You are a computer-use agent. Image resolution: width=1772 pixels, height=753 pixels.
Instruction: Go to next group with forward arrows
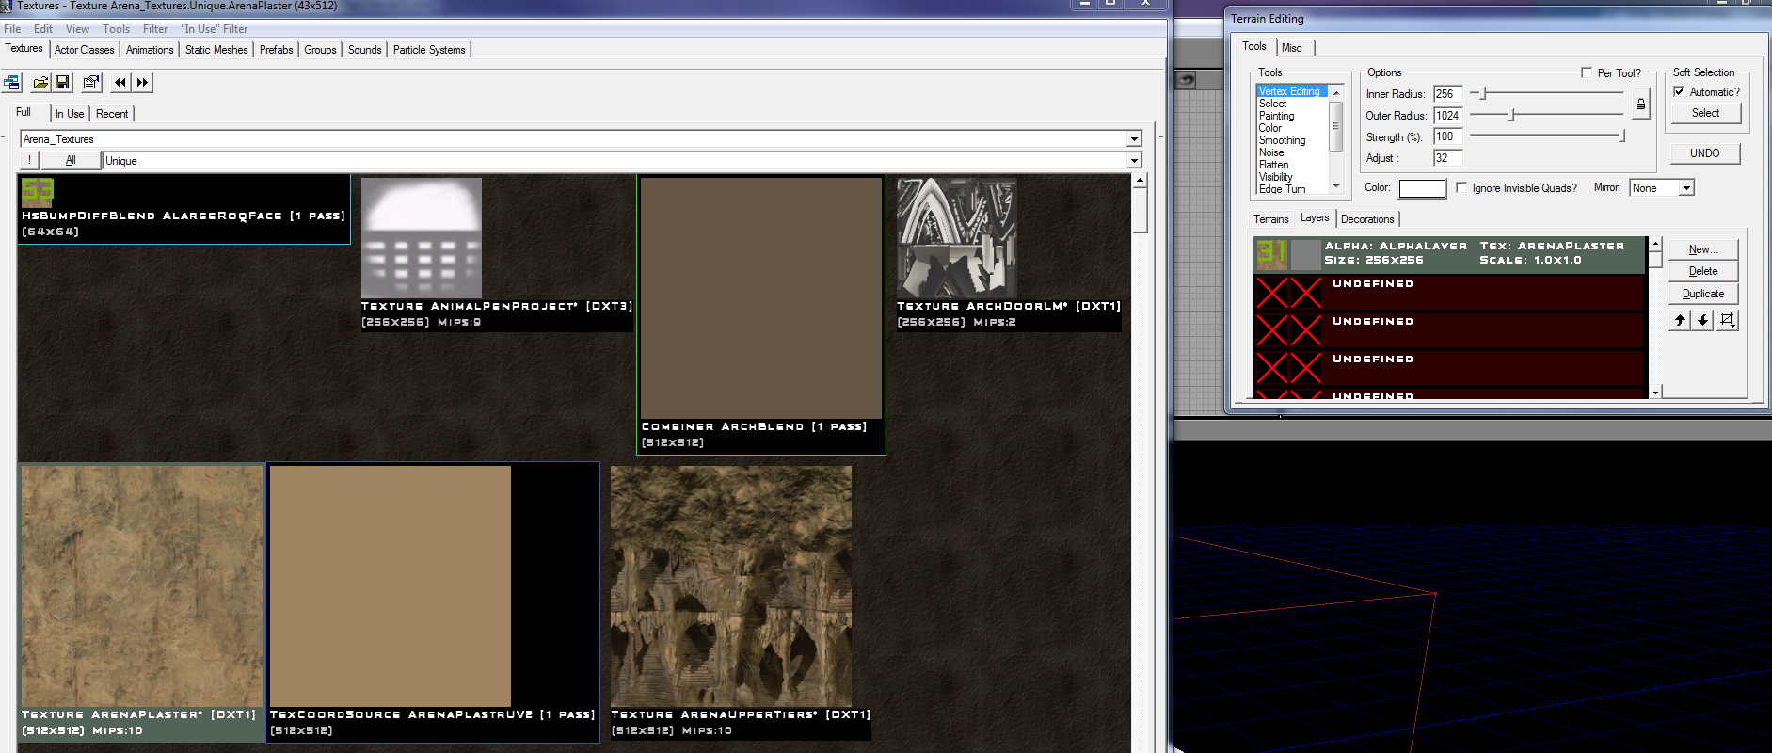[x=142, y=83]
